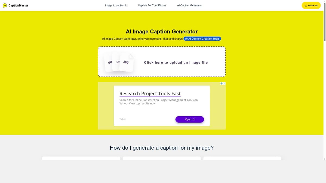Click the CaptionMaster ghost logo icon

coord(5,5)
